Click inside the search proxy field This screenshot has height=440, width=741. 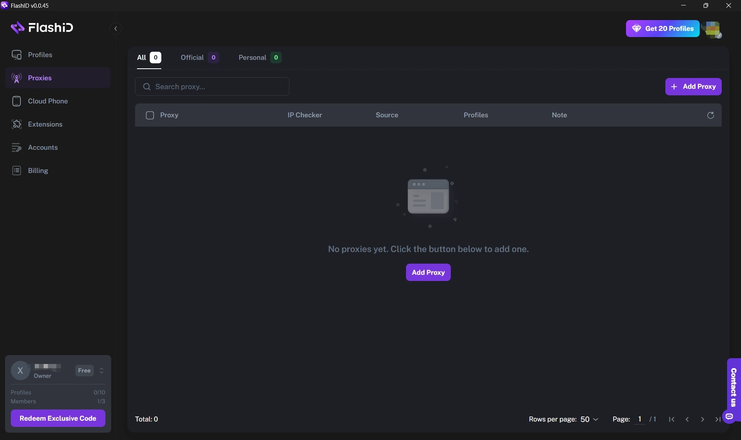[212, 86]
